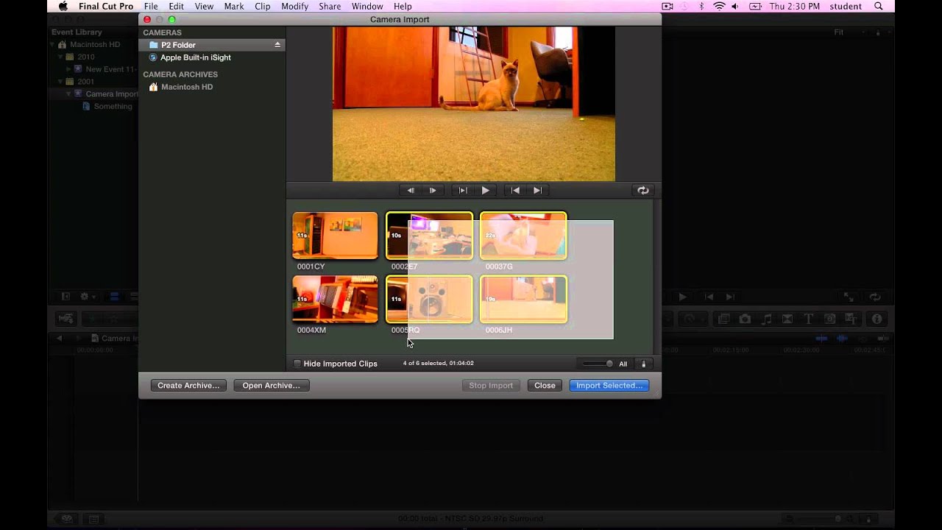This screenshot has height=530, width=942.
Task: Open the student user menu
Action: click(x=846, y=6)
